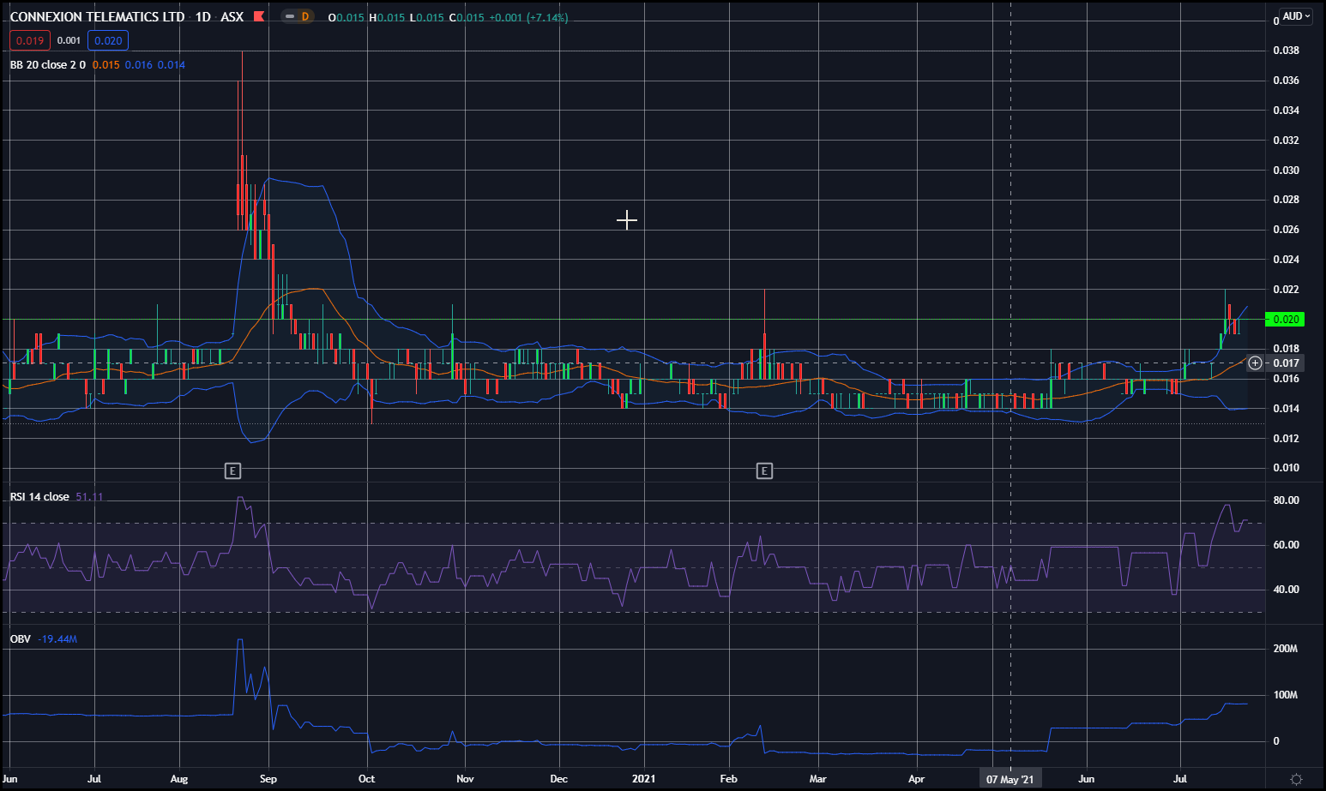Click the 2021 label on the time axis
Image resolution: width=1326 pixels, height=791 pixels.
point(643,779)
